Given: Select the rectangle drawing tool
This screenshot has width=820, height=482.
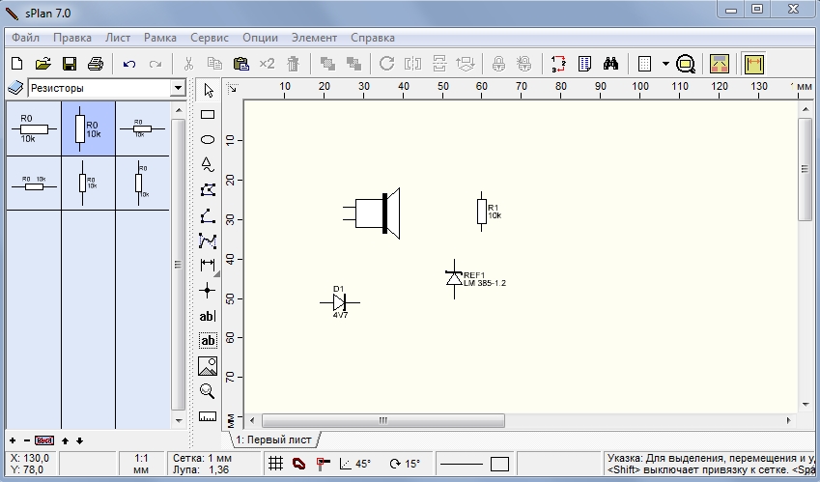Looking at the screenshot, I should point(208,115).
